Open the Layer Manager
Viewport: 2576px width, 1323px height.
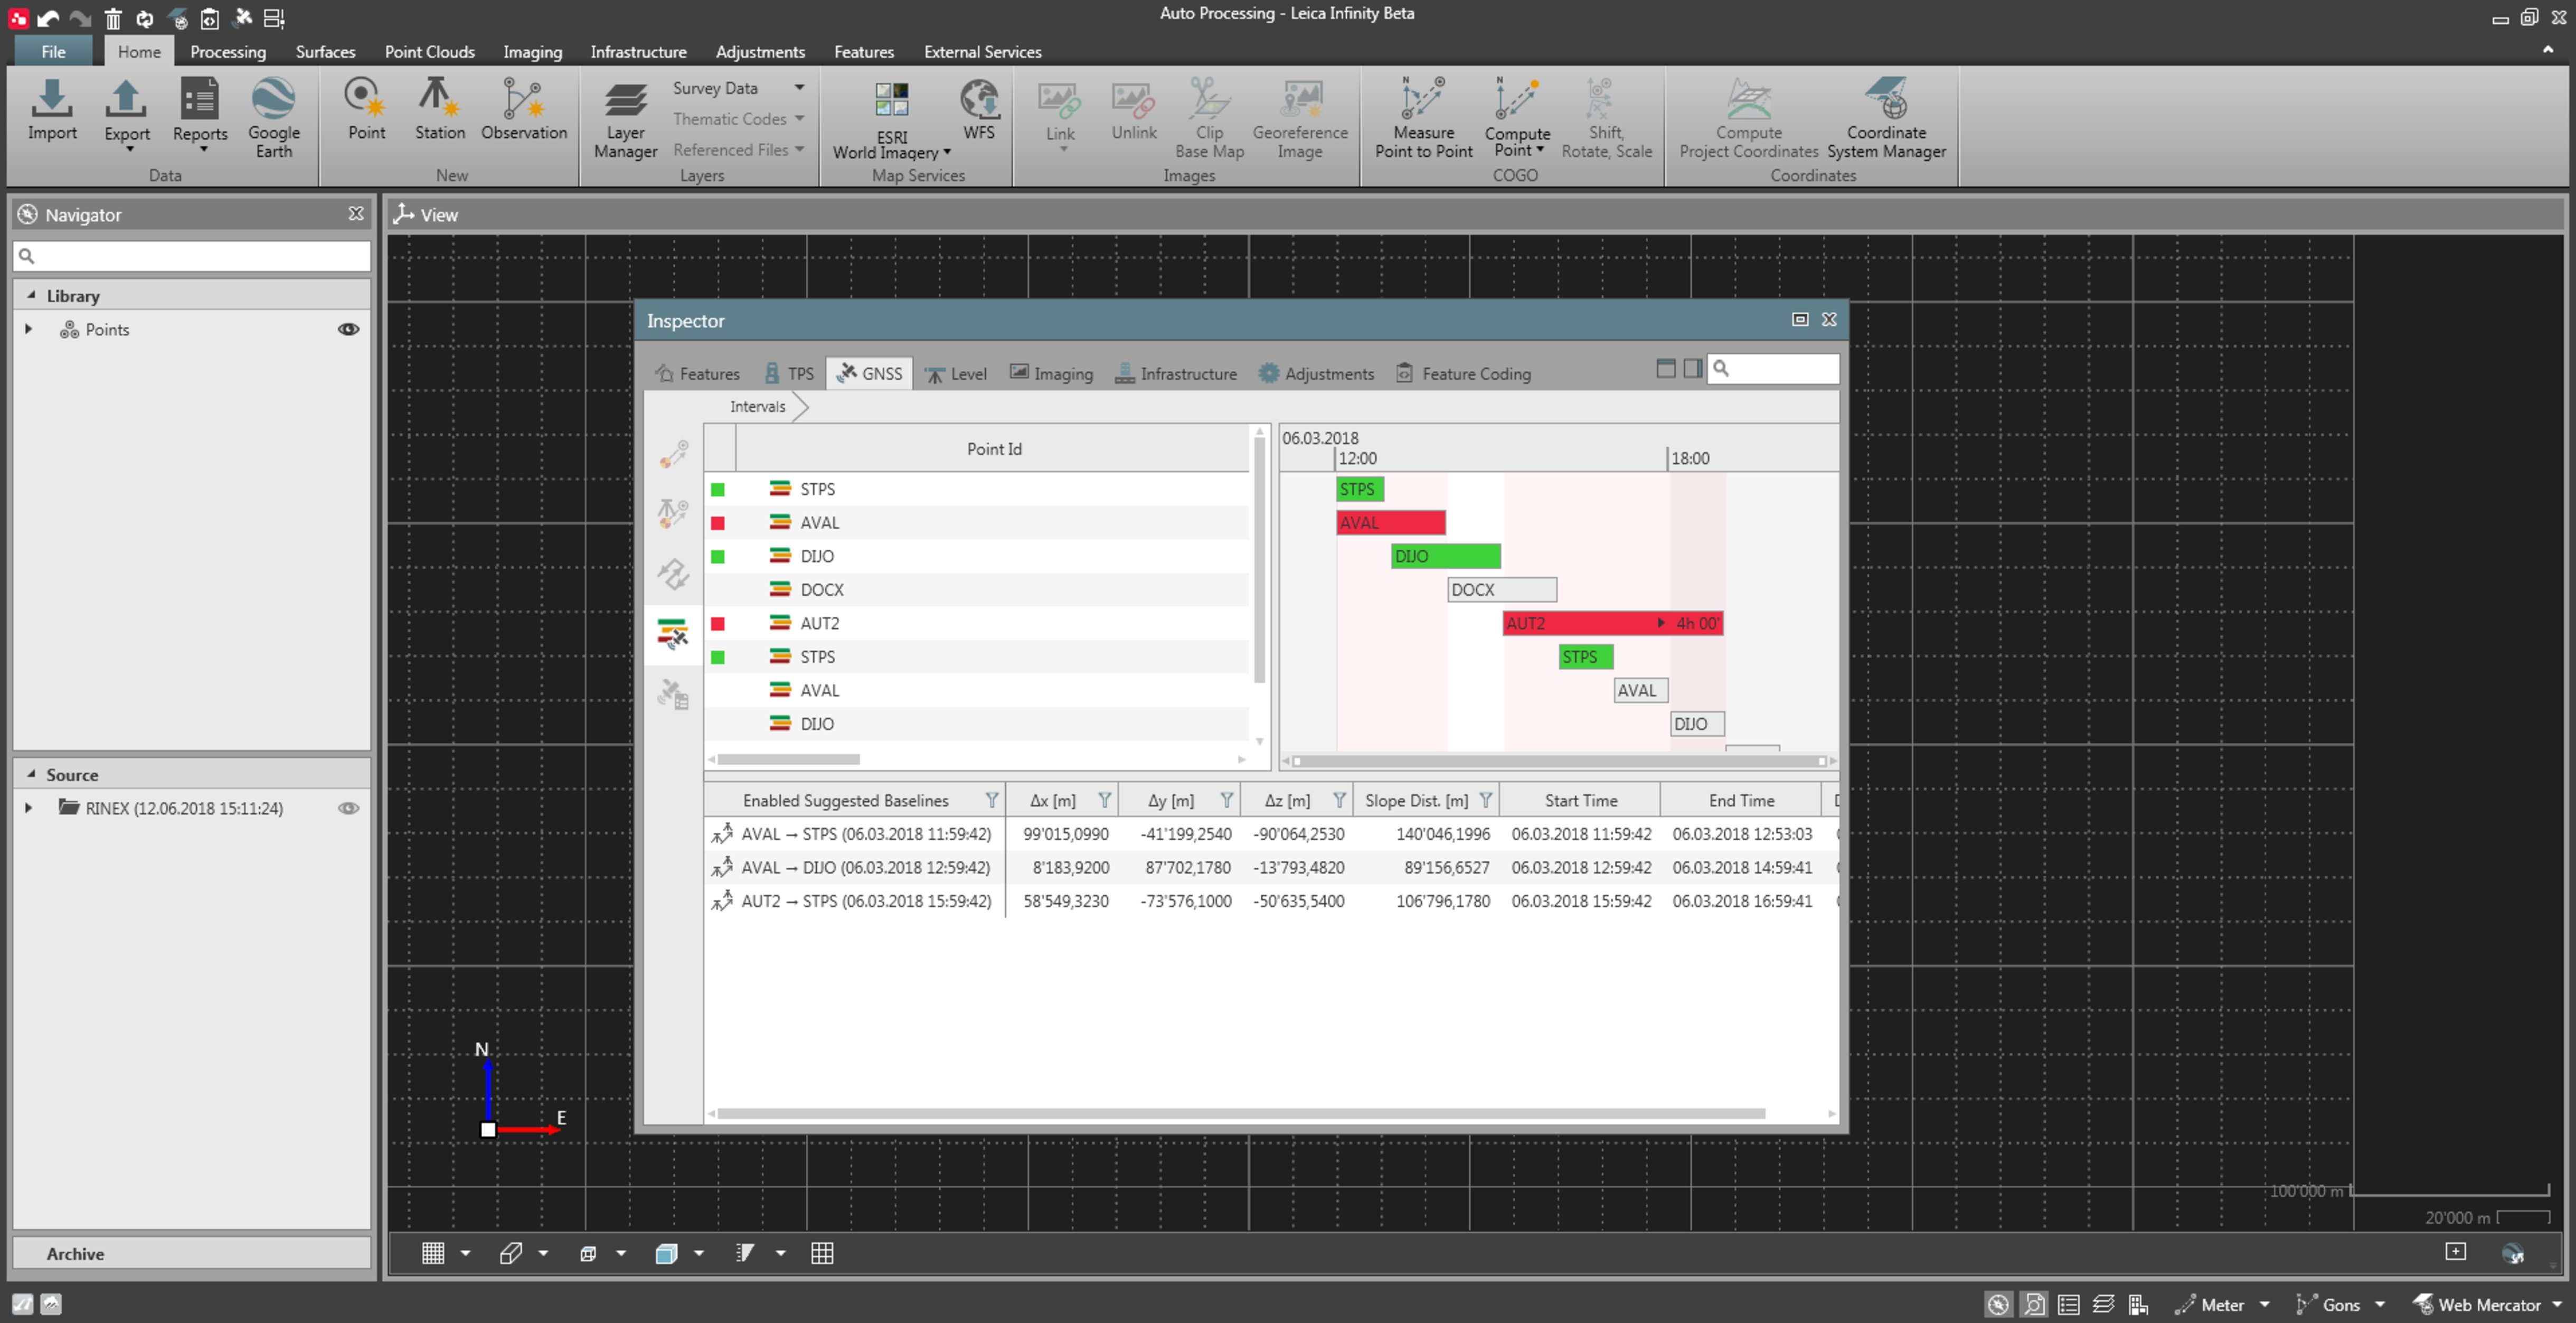click(x=625, y=120)
